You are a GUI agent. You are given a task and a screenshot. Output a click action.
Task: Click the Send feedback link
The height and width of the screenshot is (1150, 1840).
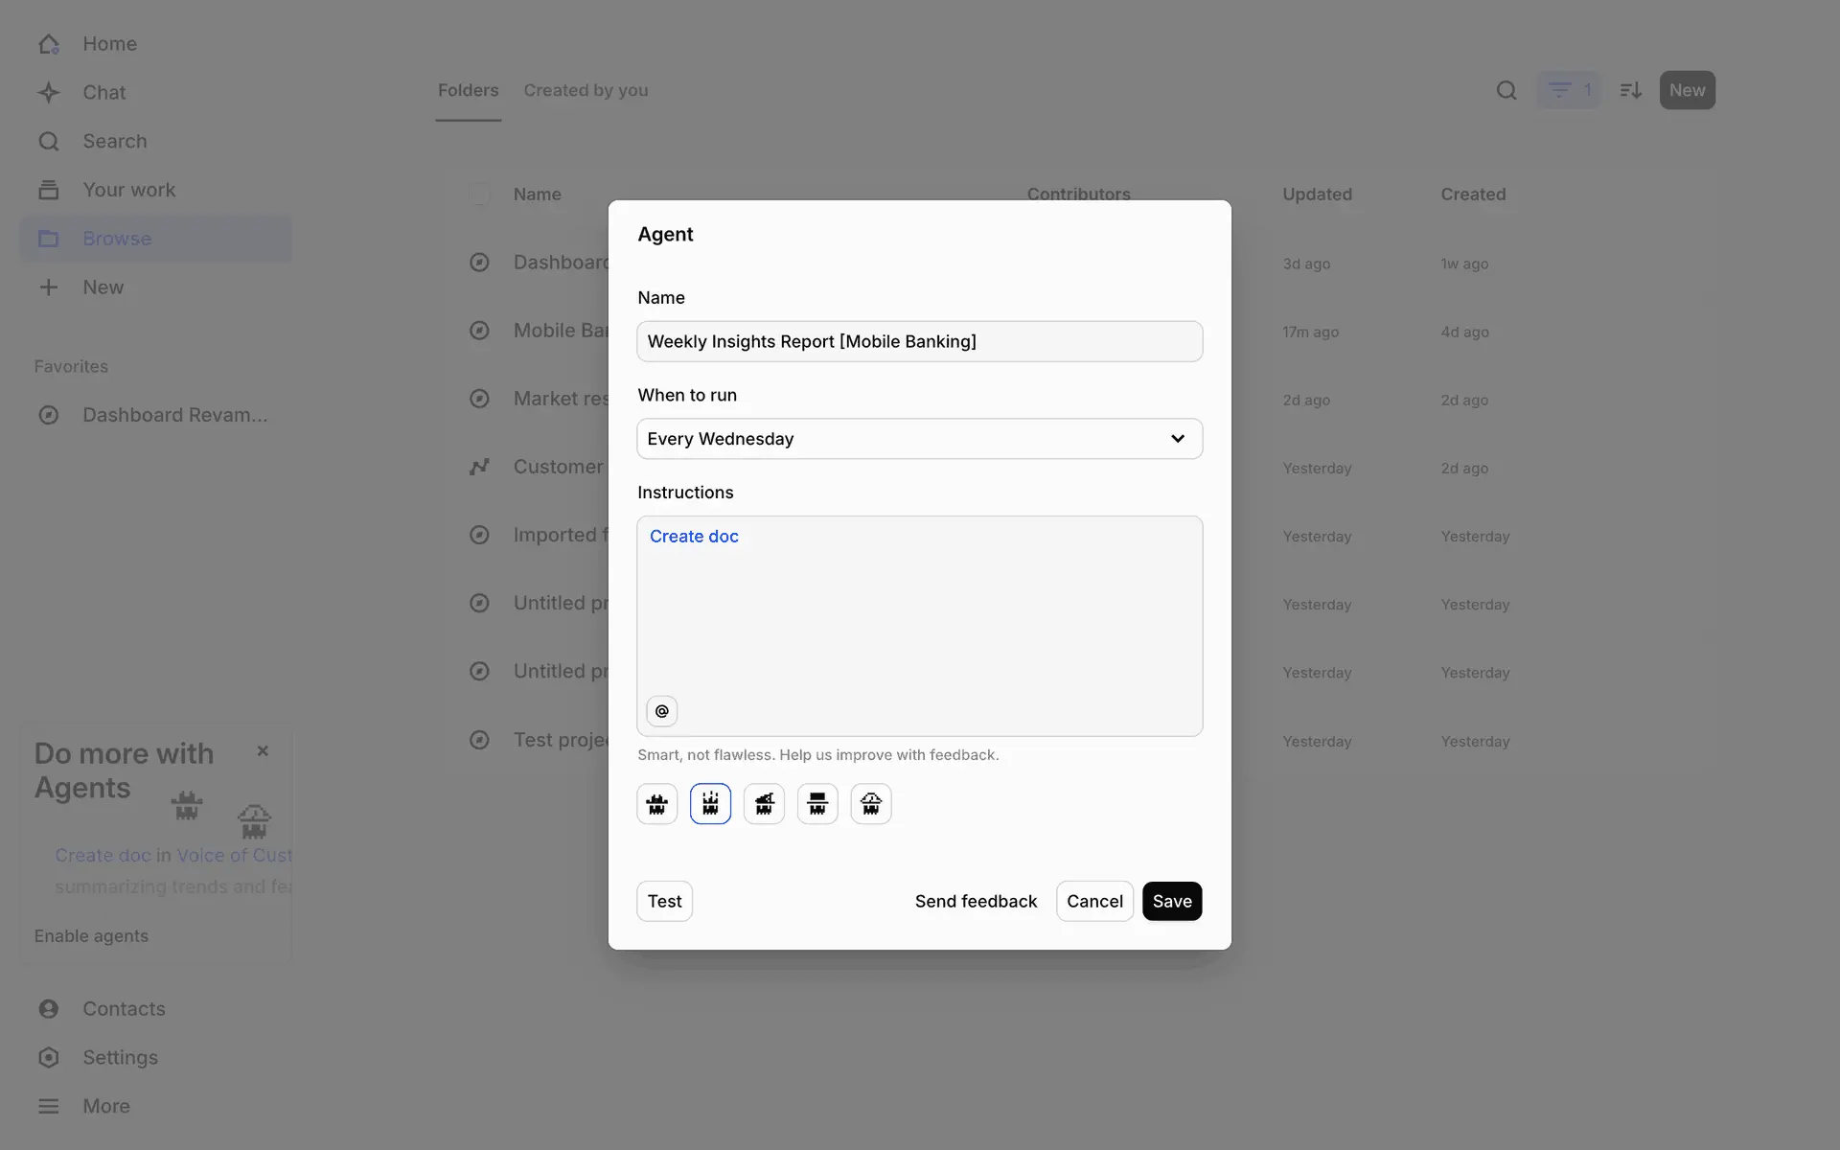(976, 902)
